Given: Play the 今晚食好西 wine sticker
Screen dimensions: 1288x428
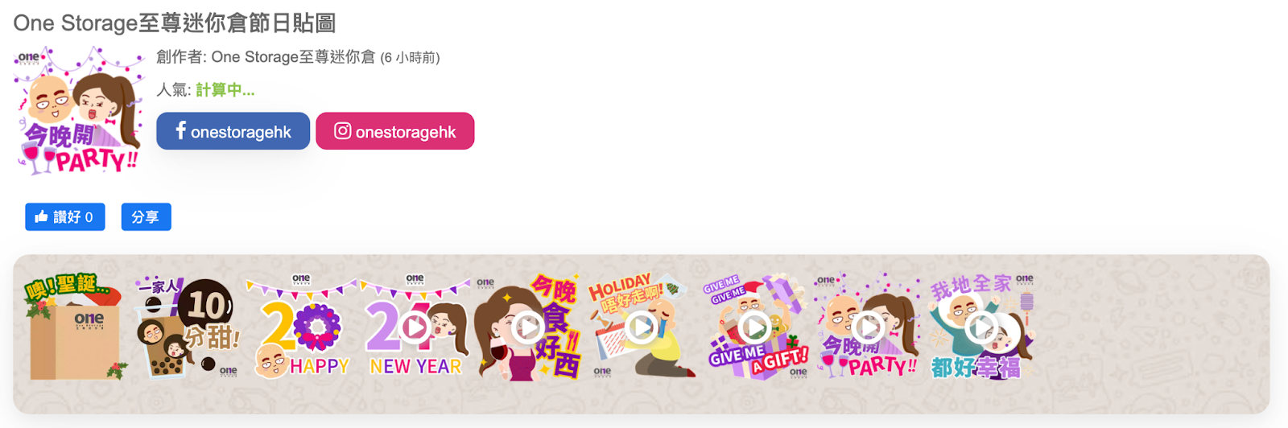Looking at the screenshot, I should [x=527, y=327].
